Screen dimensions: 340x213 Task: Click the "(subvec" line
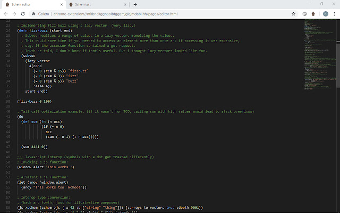28,56
